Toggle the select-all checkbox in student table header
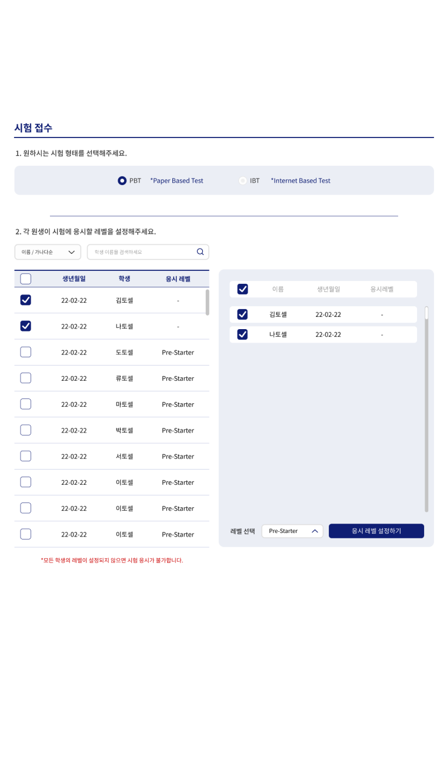The height and width of the screenshot is (764, 447). (x=25, y=279)
